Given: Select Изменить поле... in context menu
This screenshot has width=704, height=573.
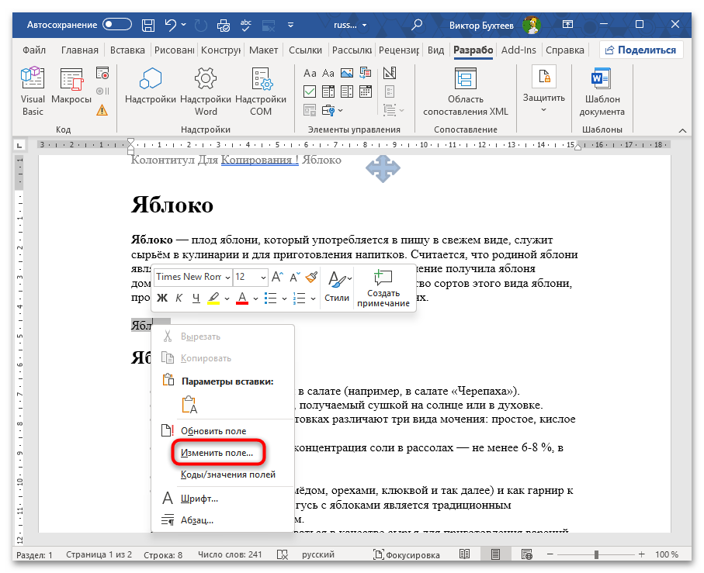Looking at the screenshot, I should pyautogui.click(x=217, y=453).
